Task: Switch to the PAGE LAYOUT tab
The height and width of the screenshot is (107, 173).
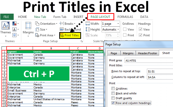Action: coord(101,17)
